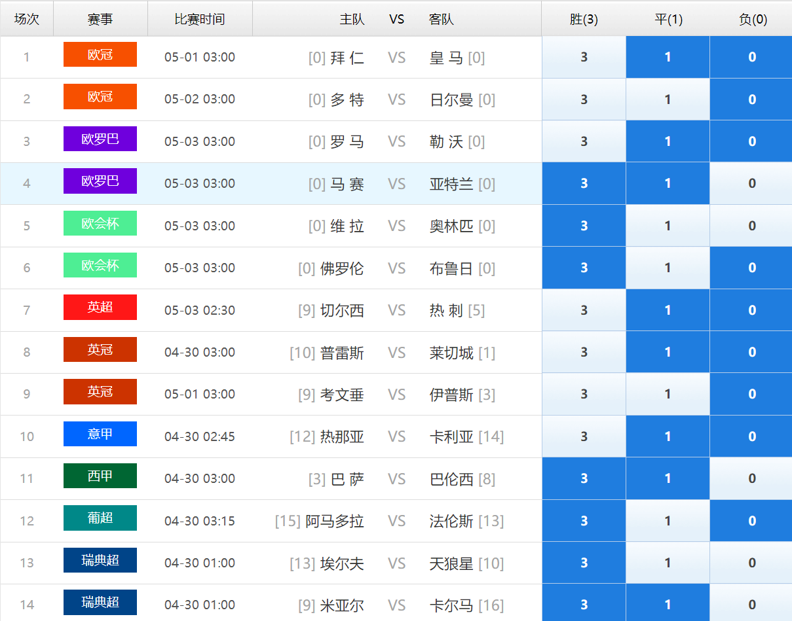Toggle loss (0) for 普雷斯 vs 莱切城

pyautogui.click(x=751, y=352)
